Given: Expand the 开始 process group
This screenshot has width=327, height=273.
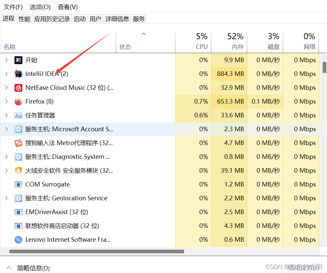Looking at the screenshot, I should (x=7, y=60).
